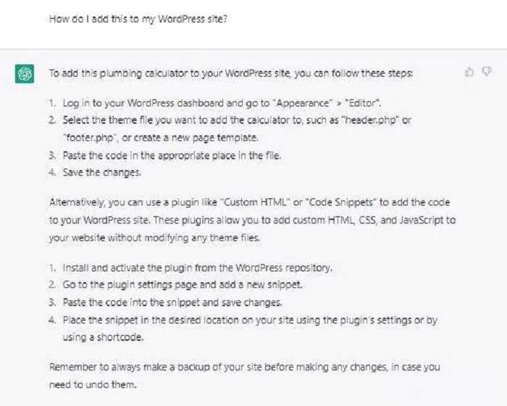507x406 pixels.
Task: Click the "footer.php" line of step two
Action: 161,138
